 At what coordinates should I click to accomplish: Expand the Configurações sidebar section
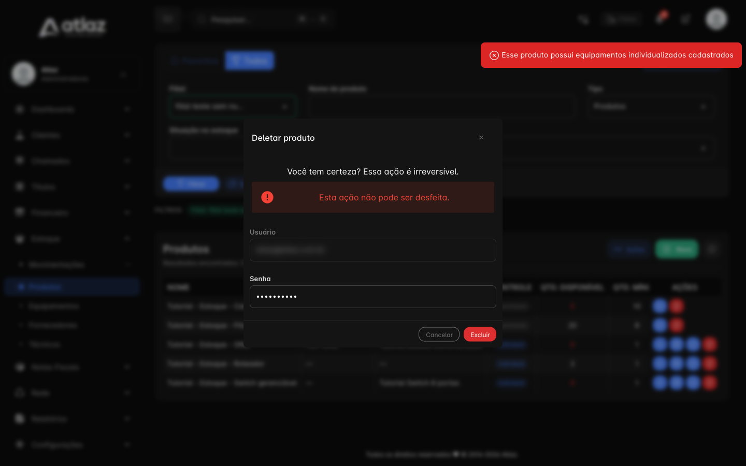click(73, 444)
